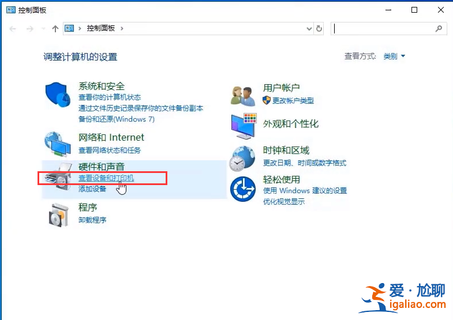This screenshot has width=453, height=320.
Task: Open Hardware and Sound printer icon
Action: [58, 176]
